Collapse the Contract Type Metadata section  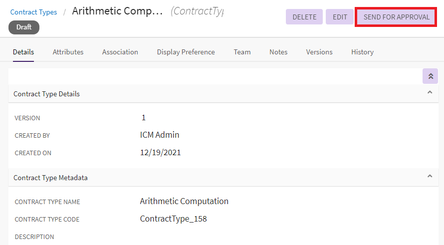point(430,176)
